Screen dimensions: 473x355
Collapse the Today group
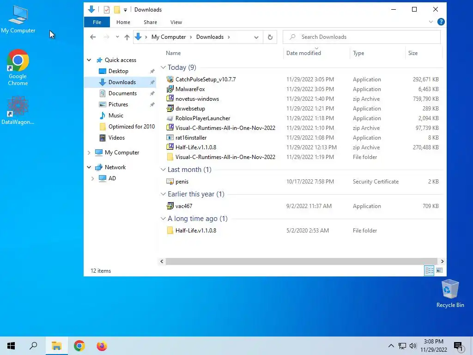tap(163, 67)
